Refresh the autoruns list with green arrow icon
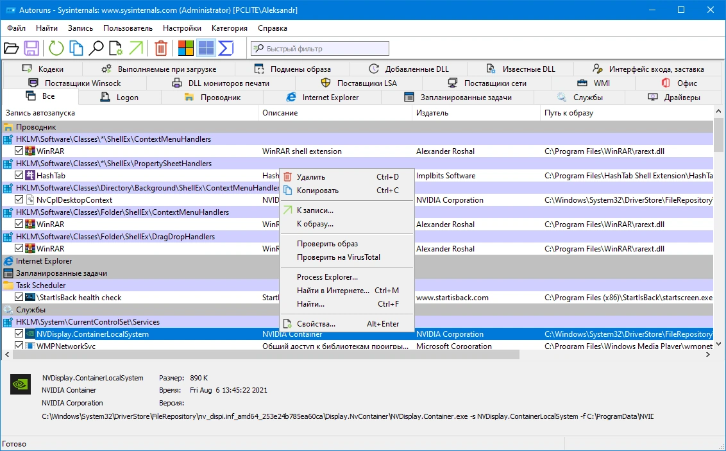Image resolution: width=726 pixels, height=451 pixels. (56, 48)
